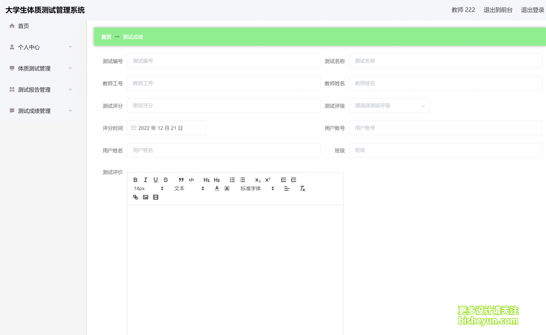Clear text formatting in the editor

point(302,189)
